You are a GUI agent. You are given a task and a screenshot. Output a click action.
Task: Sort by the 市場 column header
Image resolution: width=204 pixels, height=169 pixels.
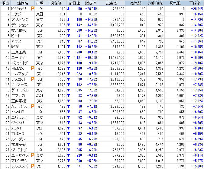pos(40,3)
